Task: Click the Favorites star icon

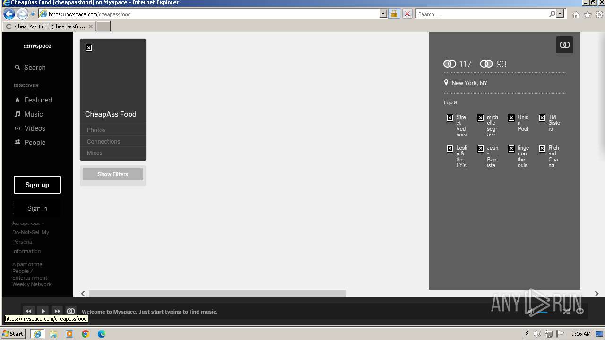Action: click(x=588, y=15)
